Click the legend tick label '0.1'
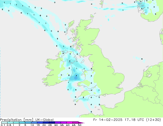This screenshot has height=126, width=163. pos(3,125)
